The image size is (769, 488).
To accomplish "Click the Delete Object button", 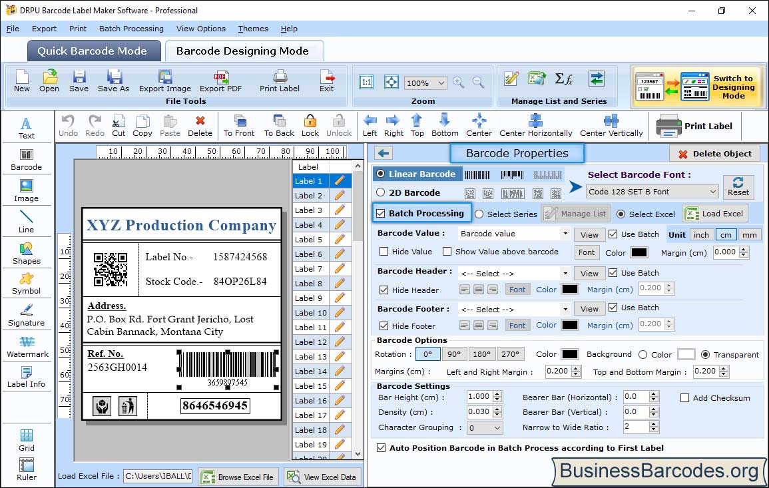I will [714, 154].
